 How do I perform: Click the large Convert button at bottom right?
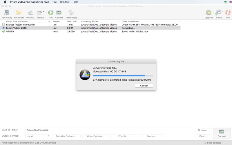tap(222, 133)
